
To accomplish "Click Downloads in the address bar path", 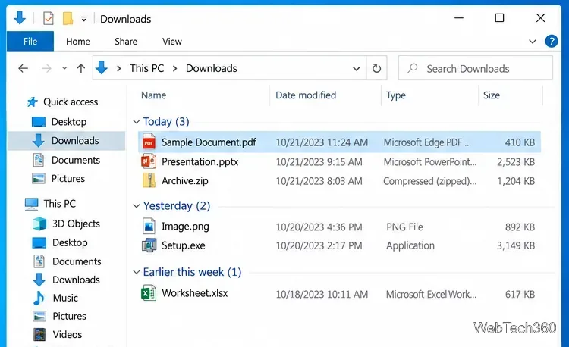I will click(211, 68).
